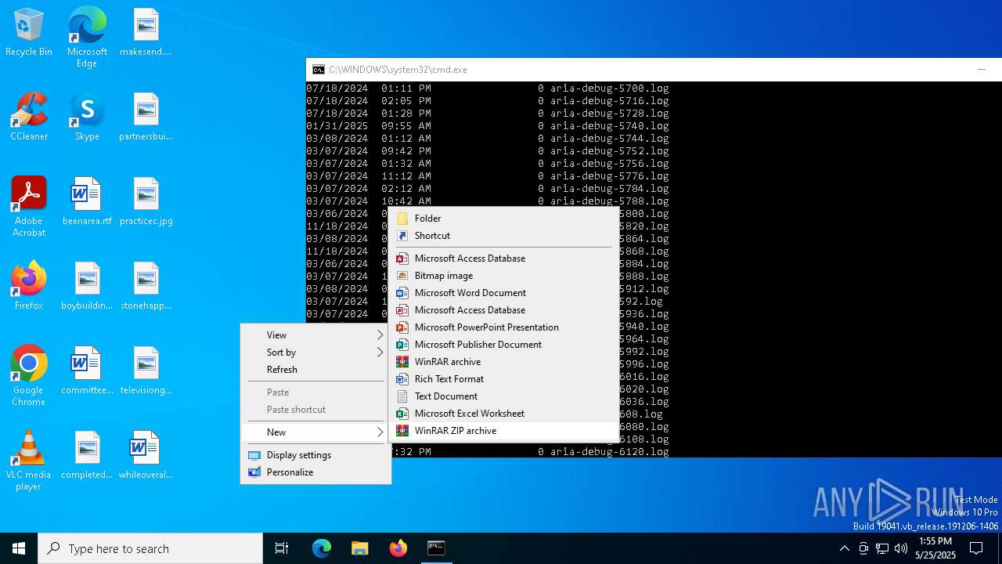This screenshot has height=564, width=1002.
Task: Select boybuildin image file icon
Action: point(87,287)
